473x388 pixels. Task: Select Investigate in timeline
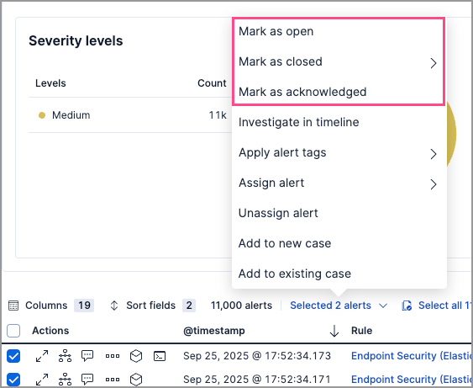pyautogui.click(x=339, y=122)
